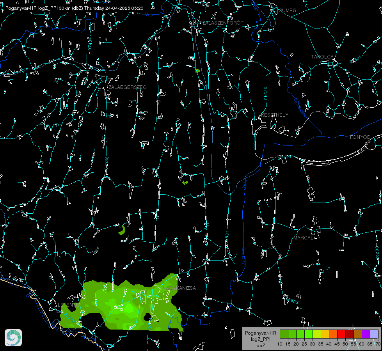Click the small green echo near Zalaszentgrót

click(197, 71)
